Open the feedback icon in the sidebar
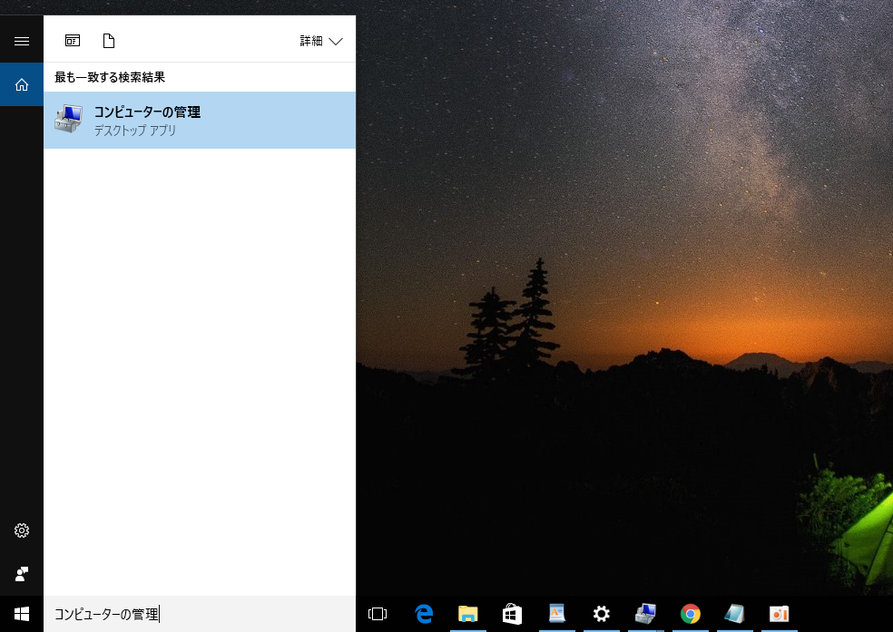This screenshot has width=893, height=632. click(21, 573)
